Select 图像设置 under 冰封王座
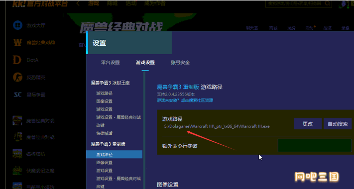 tap(104, 101)
